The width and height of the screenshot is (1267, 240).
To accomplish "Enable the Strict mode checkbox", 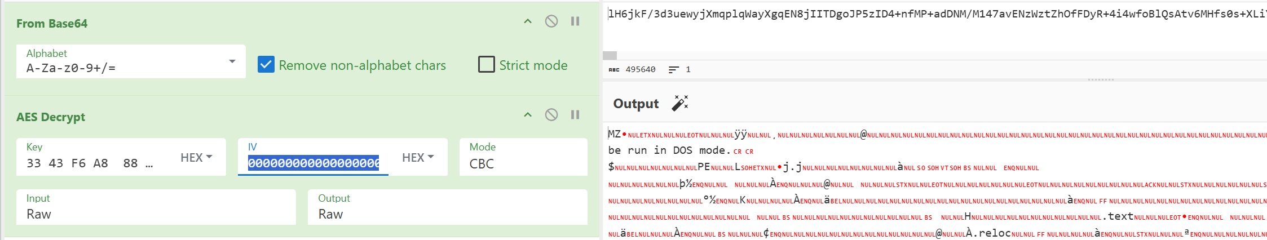I will pyautogui.click(x=486, y=64).
